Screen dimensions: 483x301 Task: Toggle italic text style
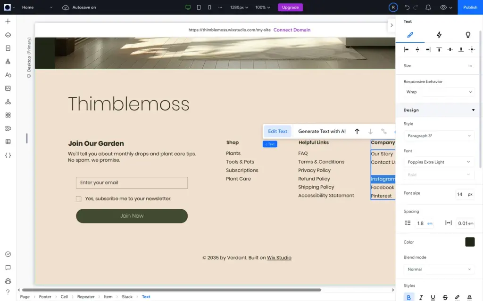[421, 297]
